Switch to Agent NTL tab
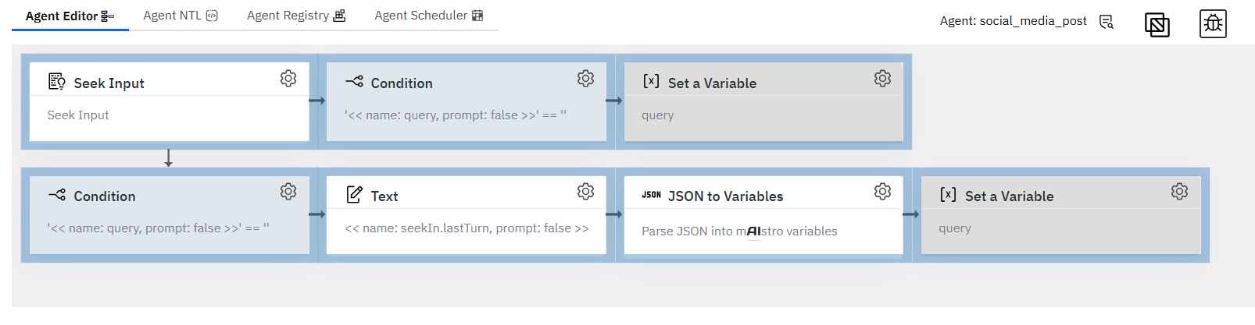Viewport: 1255px width, 325px height. [x=181, y=16]
